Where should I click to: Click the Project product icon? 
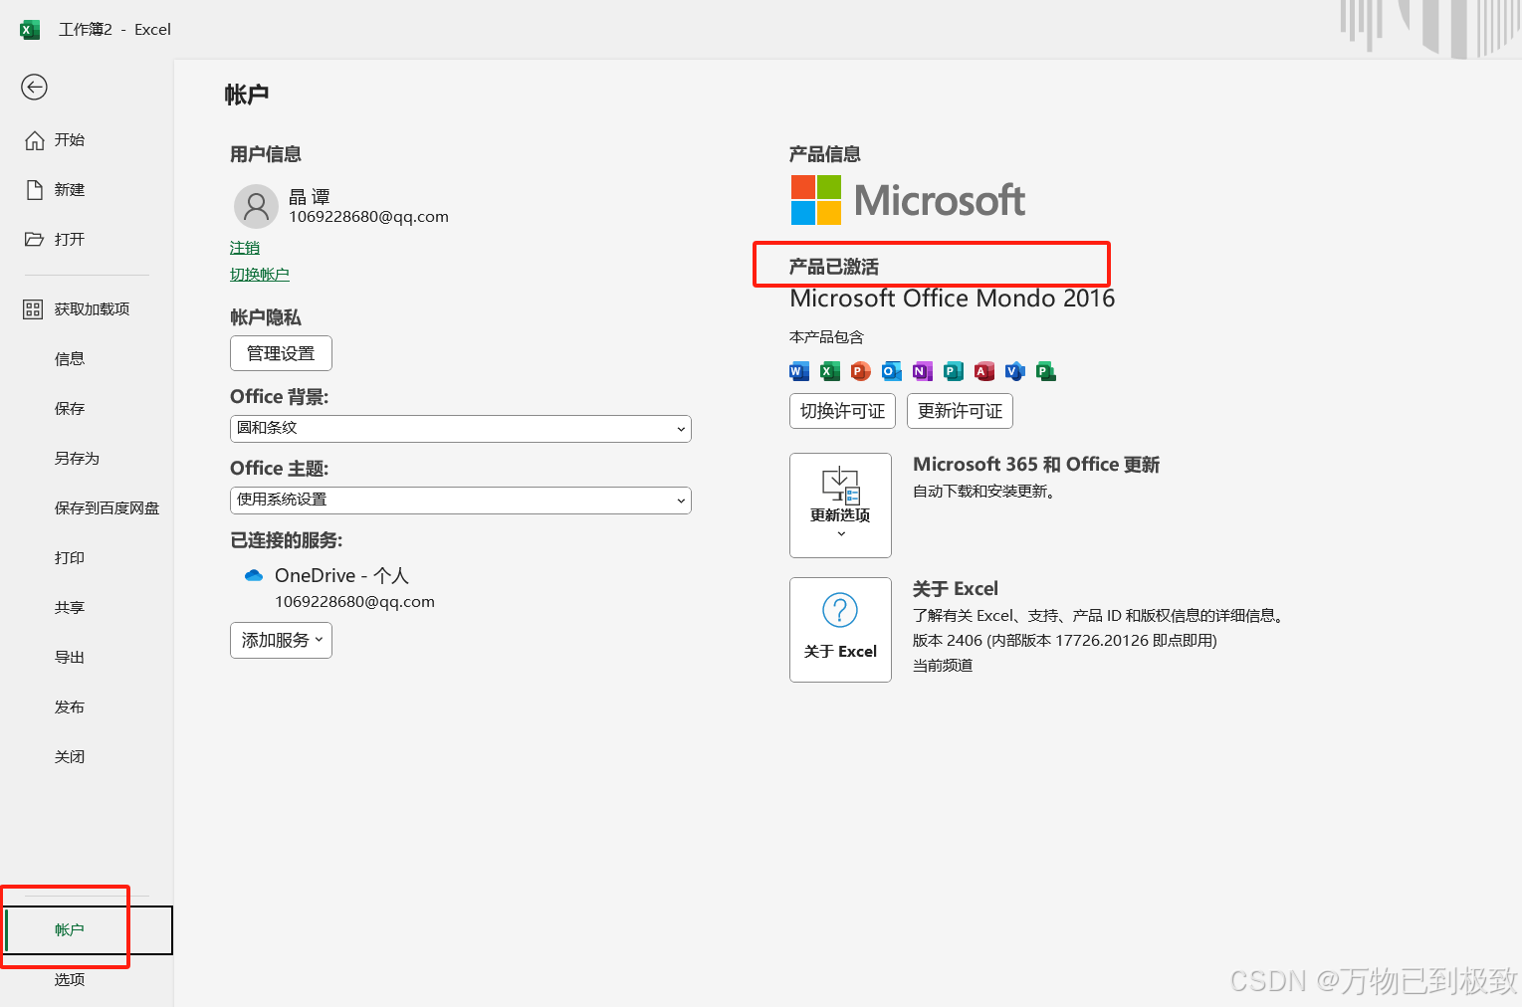[x=1046, y=371]
